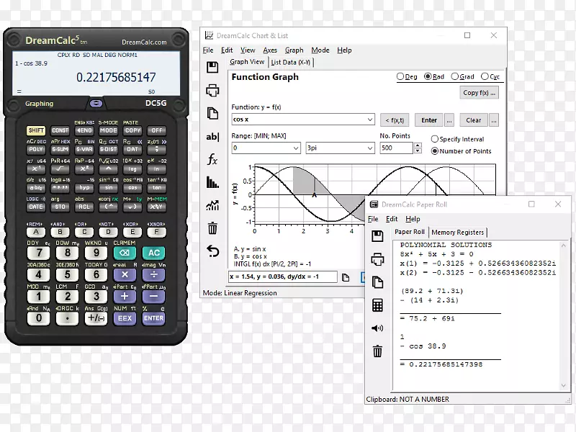Click the multiply key on the calculator
The image size is (576, 432).
[125, 274]
